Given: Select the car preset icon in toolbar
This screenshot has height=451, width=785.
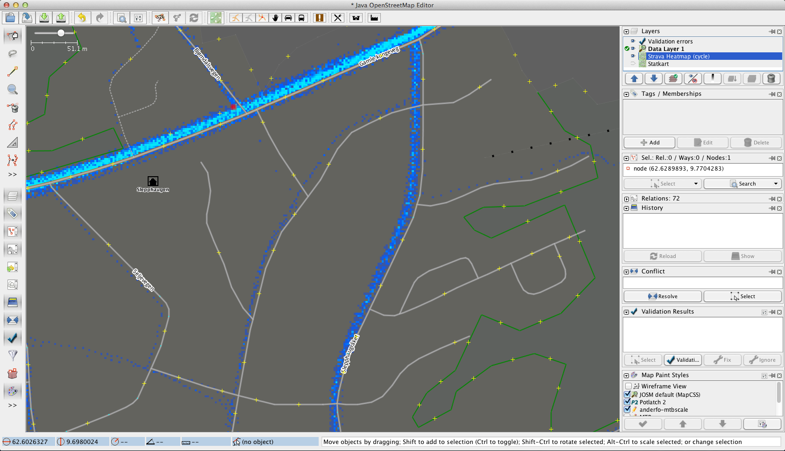Looking at the screenshot, I should coord(288,18).
